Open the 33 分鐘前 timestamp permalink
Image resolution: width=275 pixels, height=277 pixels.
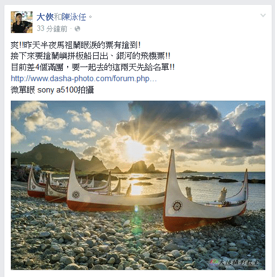(x=52, y=29)
